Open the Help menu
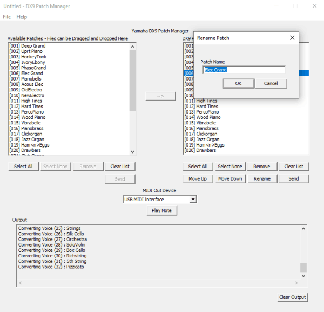The height and width of the screenshot is (312, 324). [22, 17]
